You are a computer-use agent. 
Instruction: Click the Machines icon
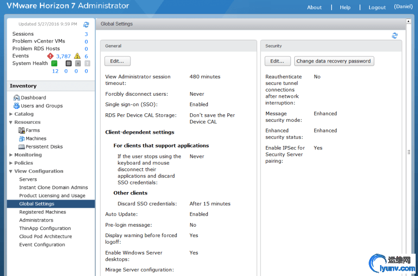22,138
